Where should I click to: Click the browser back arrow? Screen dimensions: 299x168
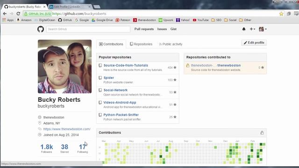tap(5, 14)
